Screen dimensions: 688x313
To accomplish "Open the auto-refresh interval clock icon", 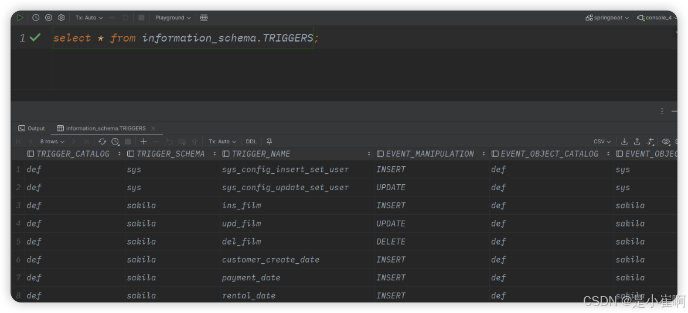I will click(115, 142).
